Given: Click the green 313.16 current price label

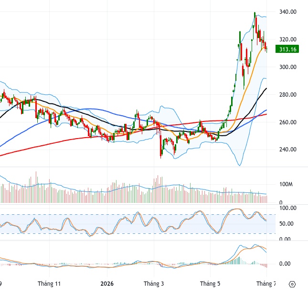Looking at the screenshot, I should [287, 49].
